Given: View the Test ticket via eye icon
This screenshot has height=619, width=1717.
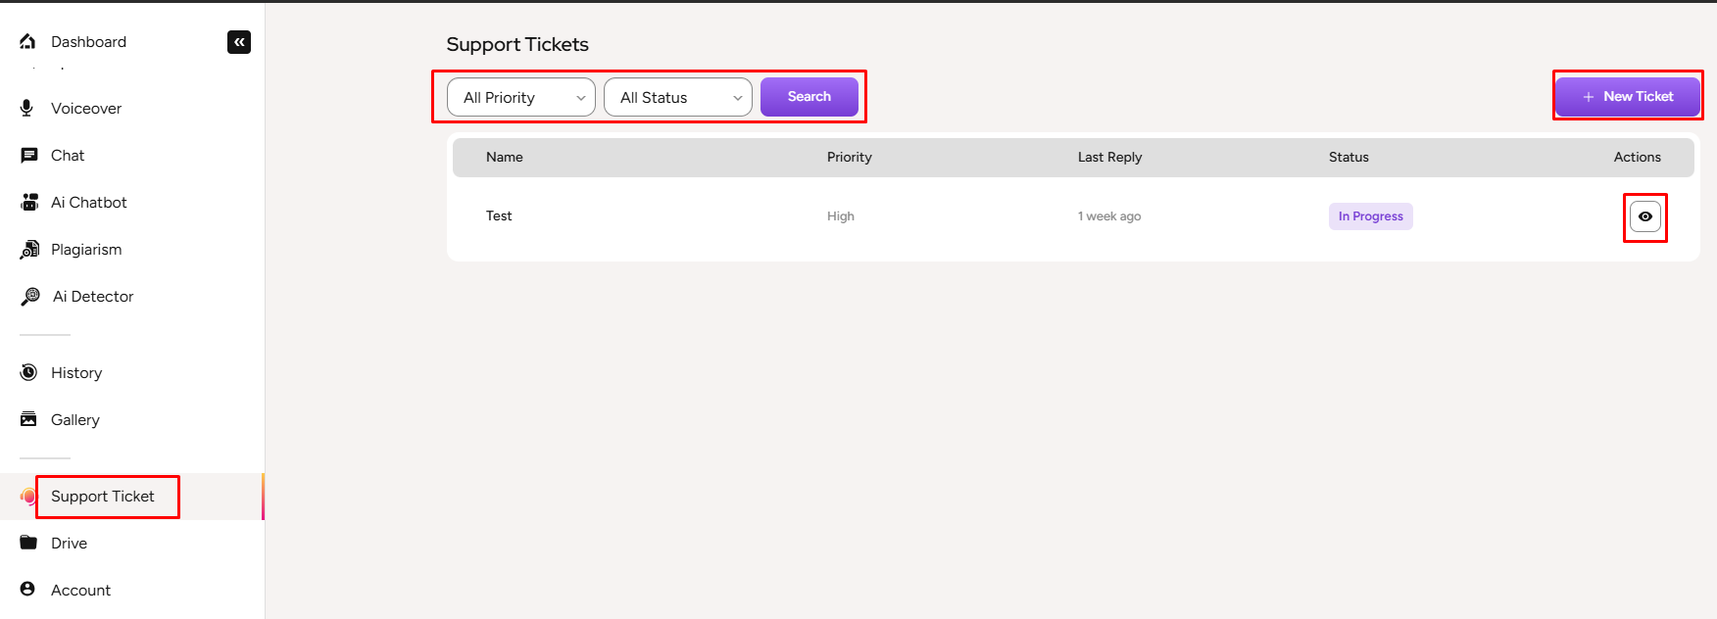Looking at the screenshot, I should (1644, 216).
